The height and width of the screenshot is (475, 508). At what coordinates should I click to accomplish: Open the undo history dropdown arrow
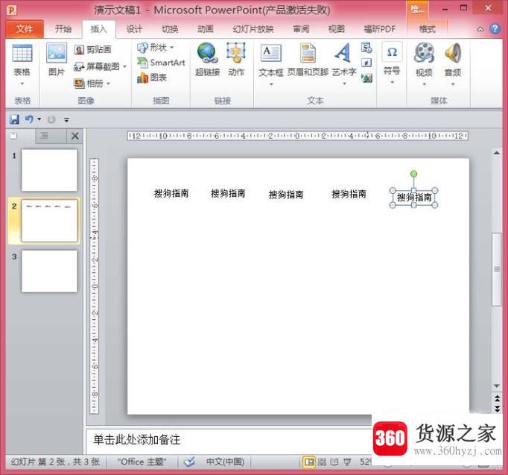coord(39,119)
